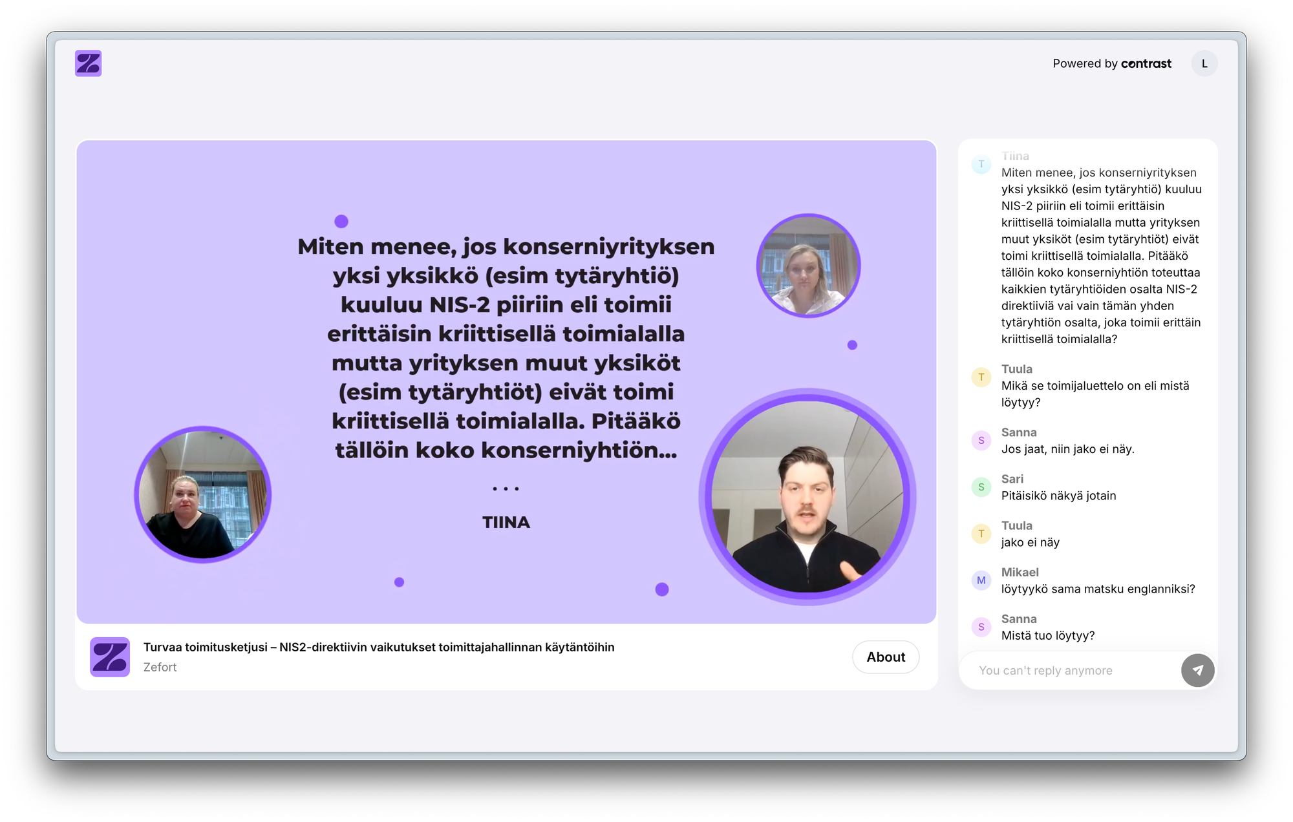The width and height of the screenshot is (1293, 822).
Task: Click the message 'Mistä tuo löytyy?'
Action: (x=1047, y=635)
